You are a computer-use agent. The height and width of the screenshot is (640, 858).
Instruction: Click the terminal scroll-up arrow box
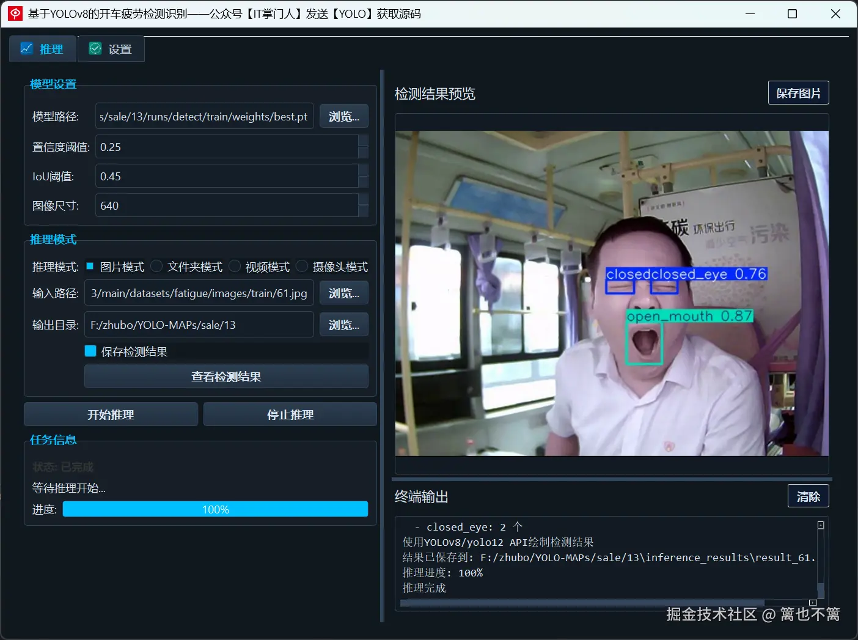point(821,525)
